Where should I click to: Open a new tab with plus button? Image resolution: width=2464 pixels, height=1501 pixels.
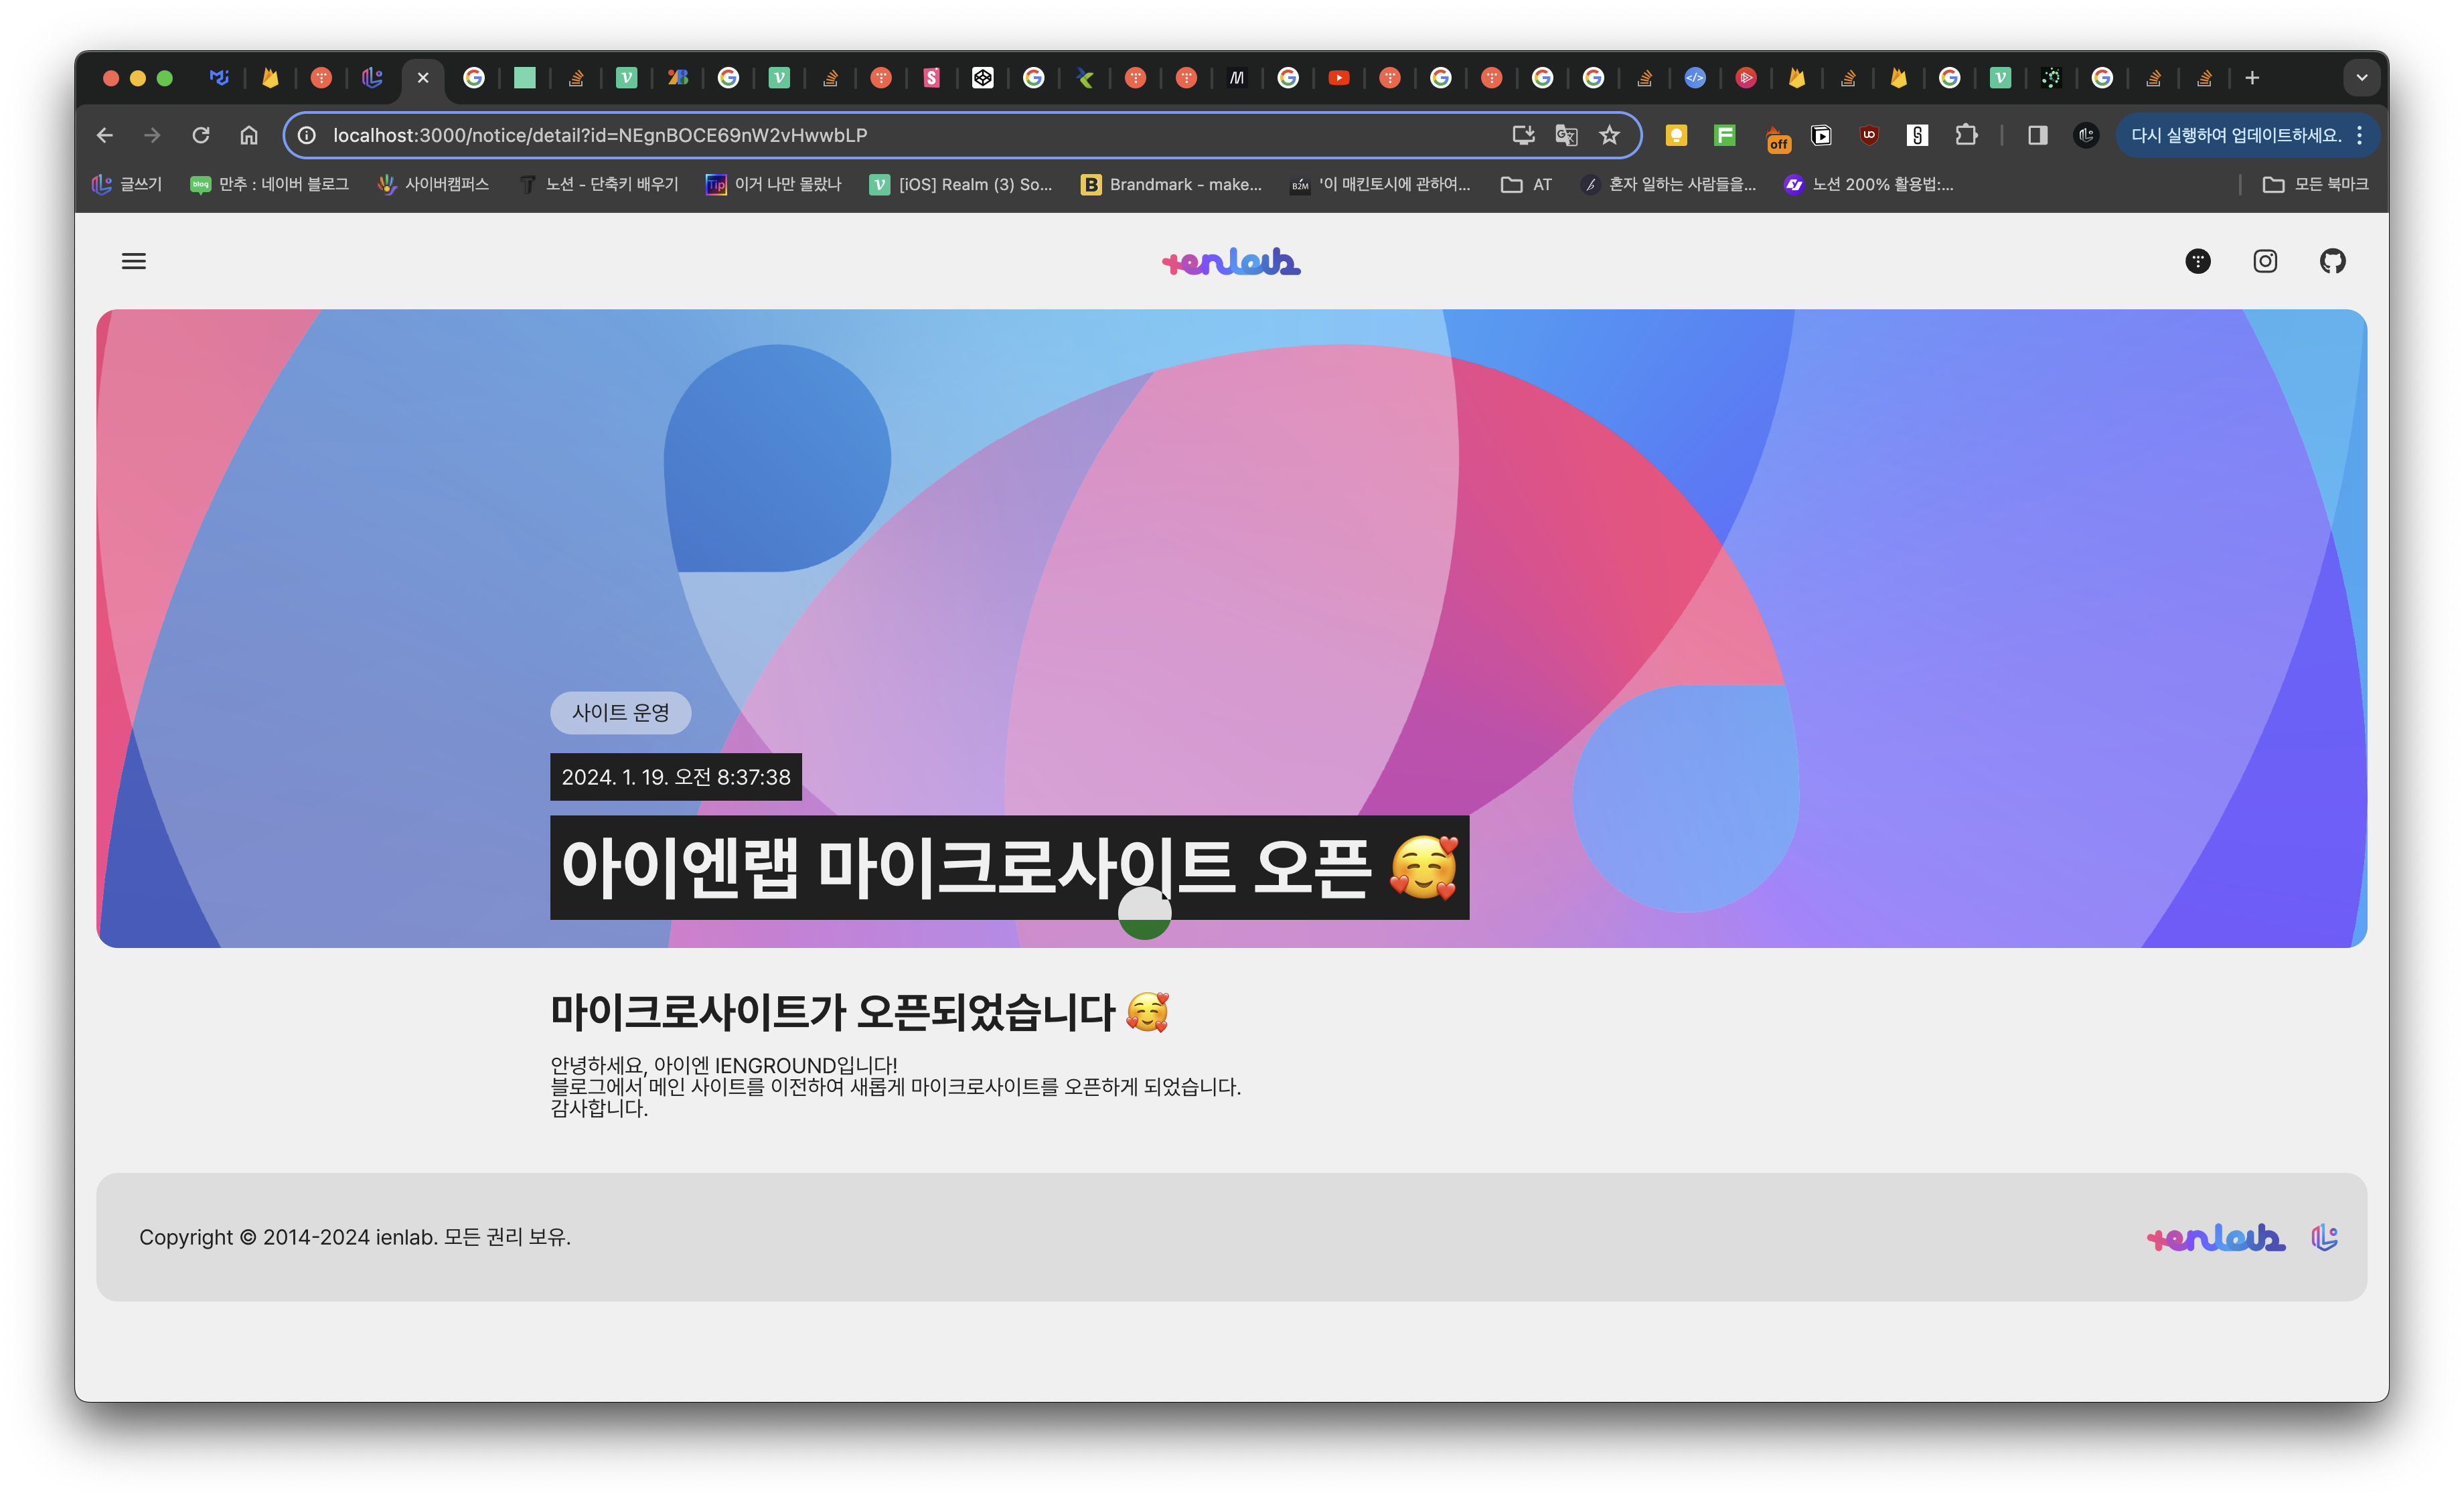click(2252, 78)
